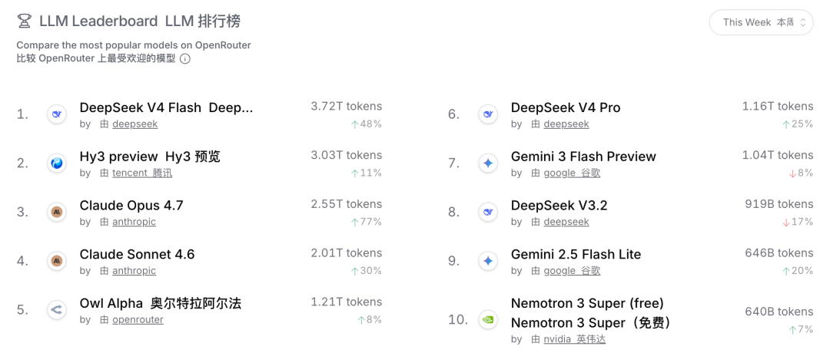
Task: Open the DeepSeek V4 Pro model title
Action: 566,107
